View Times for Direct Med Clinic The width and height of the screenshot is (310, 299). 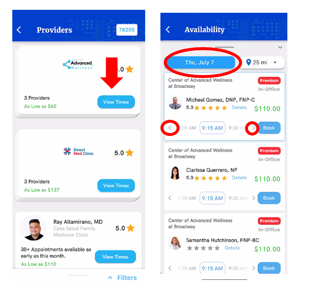(x=116, y=186)
